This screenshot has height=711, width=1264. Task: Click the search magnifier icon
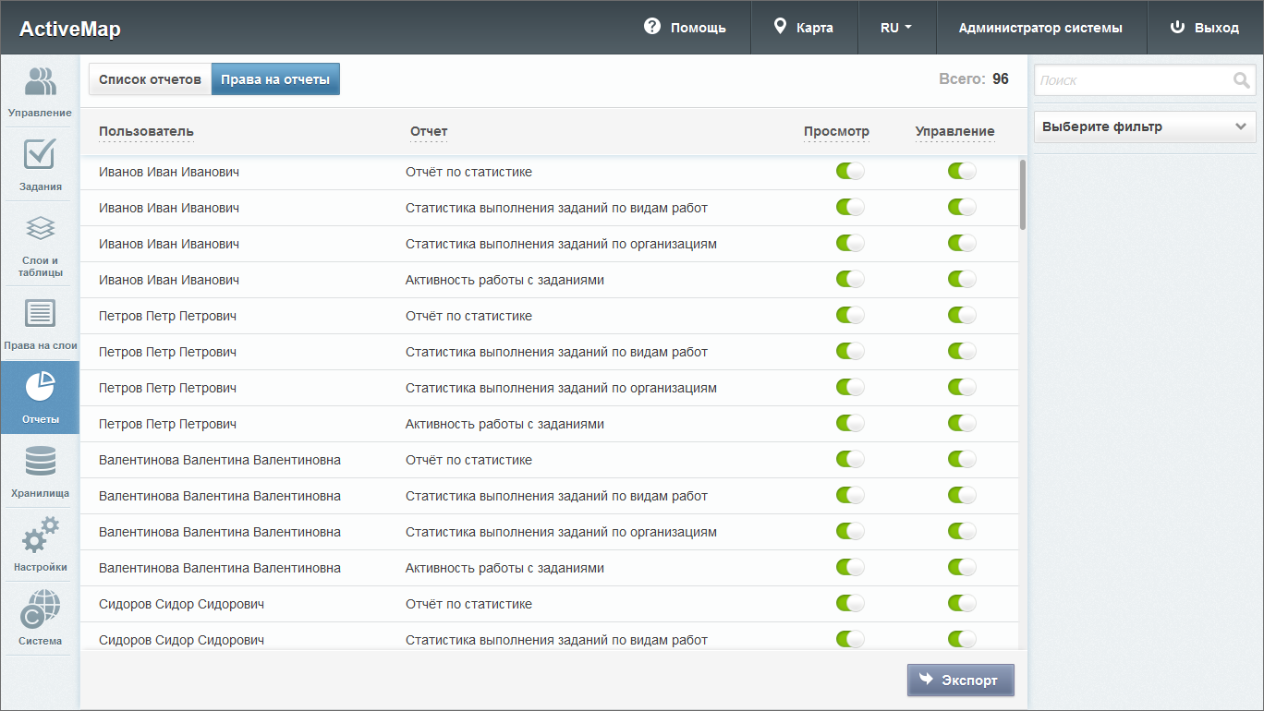click(1241, 80)
